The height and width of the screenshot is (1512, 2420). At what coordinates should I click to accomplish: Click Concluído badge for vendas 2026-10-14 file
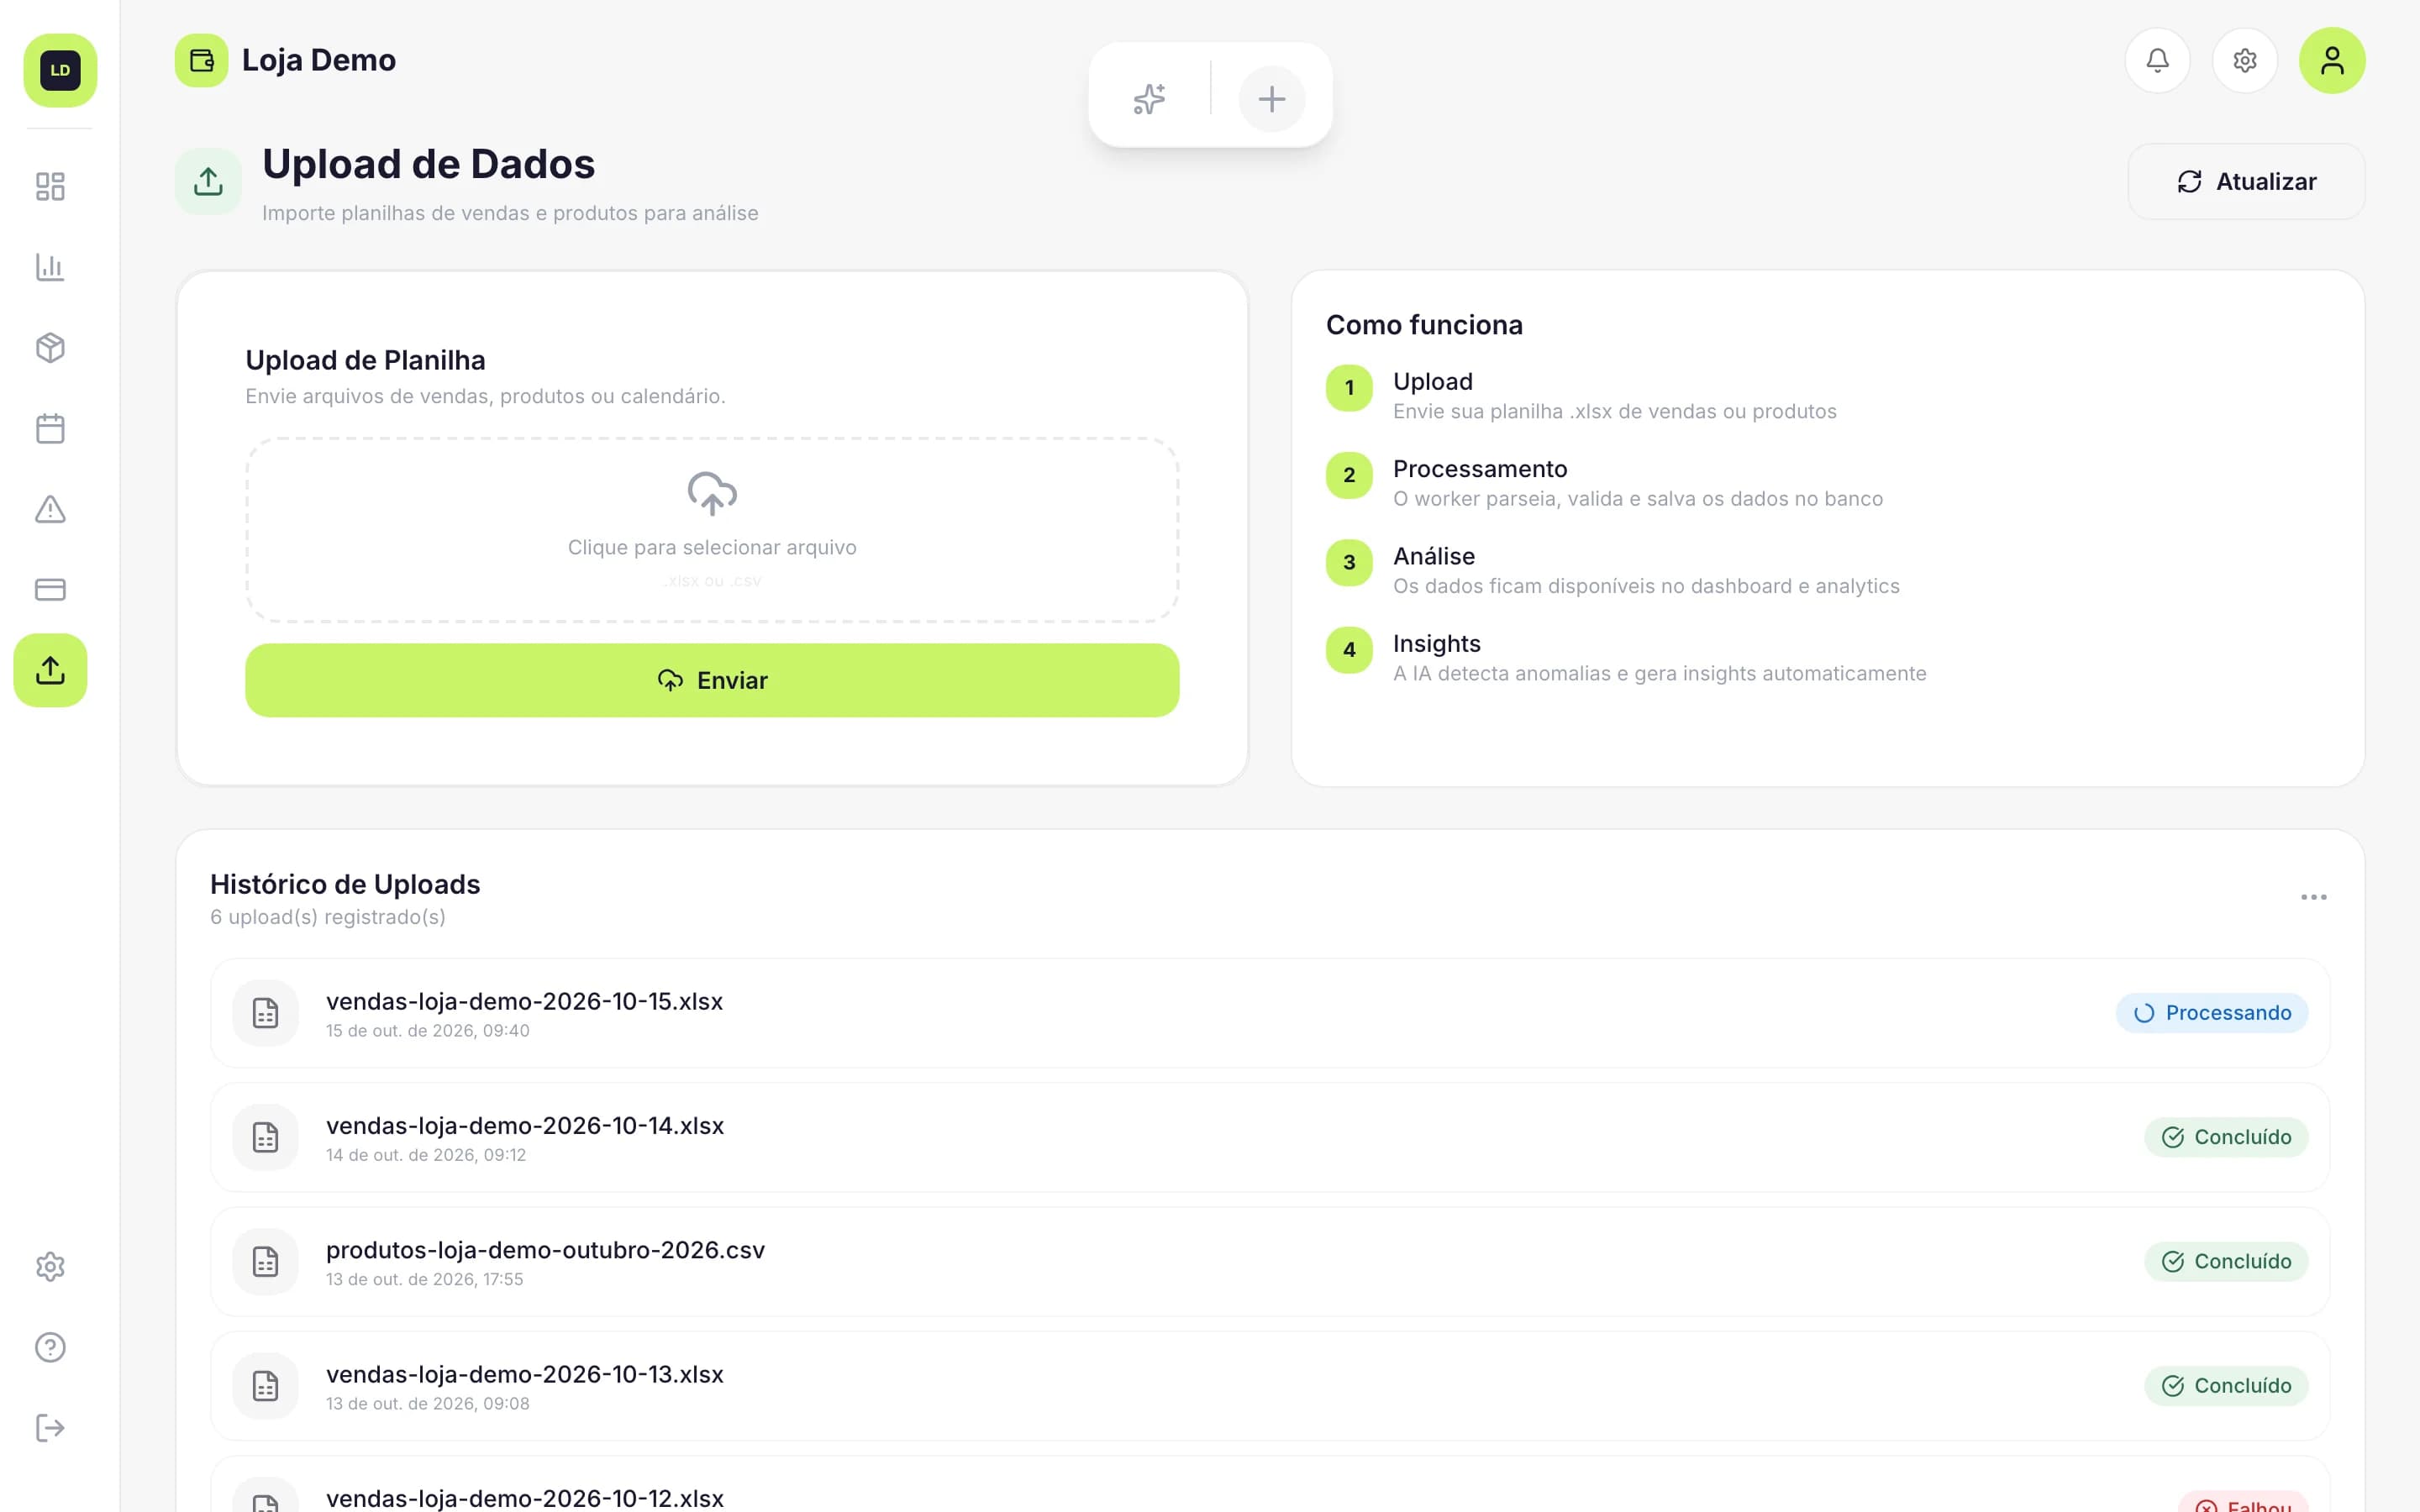(2226, 1137)
